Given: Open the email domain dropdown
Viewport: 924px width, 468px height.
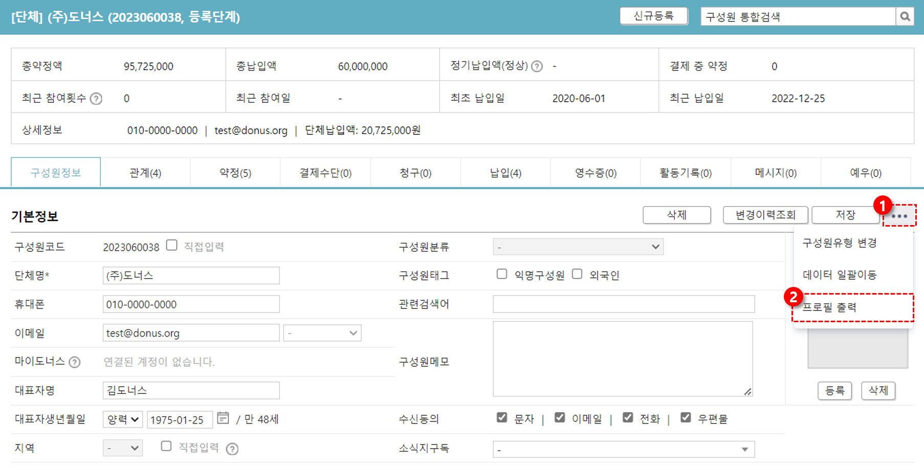Looking at the screenshot, I should point(322,333).
